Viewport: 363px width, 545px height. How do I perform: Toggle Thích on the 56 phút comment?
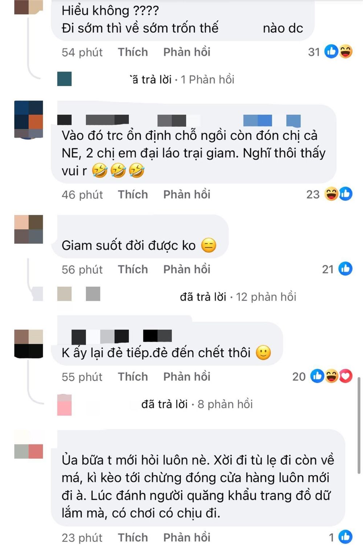click(x=133, y=269)
